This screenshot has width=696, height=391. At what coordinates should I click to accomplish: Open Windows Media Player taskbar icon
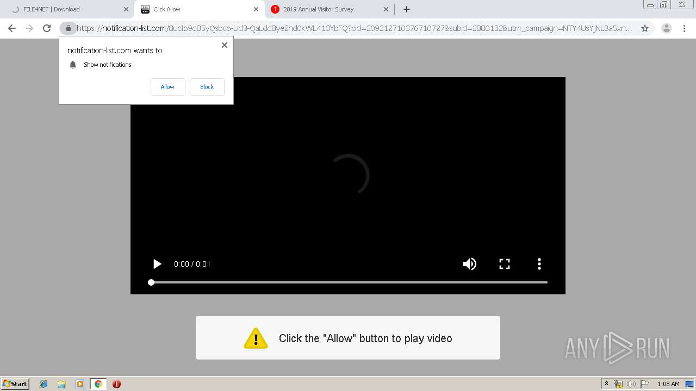coord(80,384)
